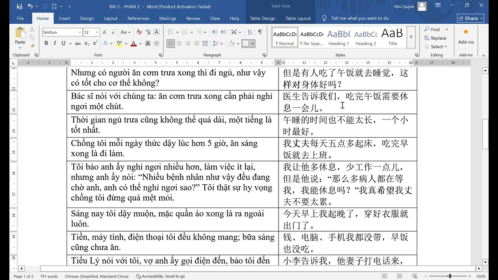Screen dimensions: 498x280
Task: Open the Add-ins button
Action: pyautogui.click(x=466, y=37)
